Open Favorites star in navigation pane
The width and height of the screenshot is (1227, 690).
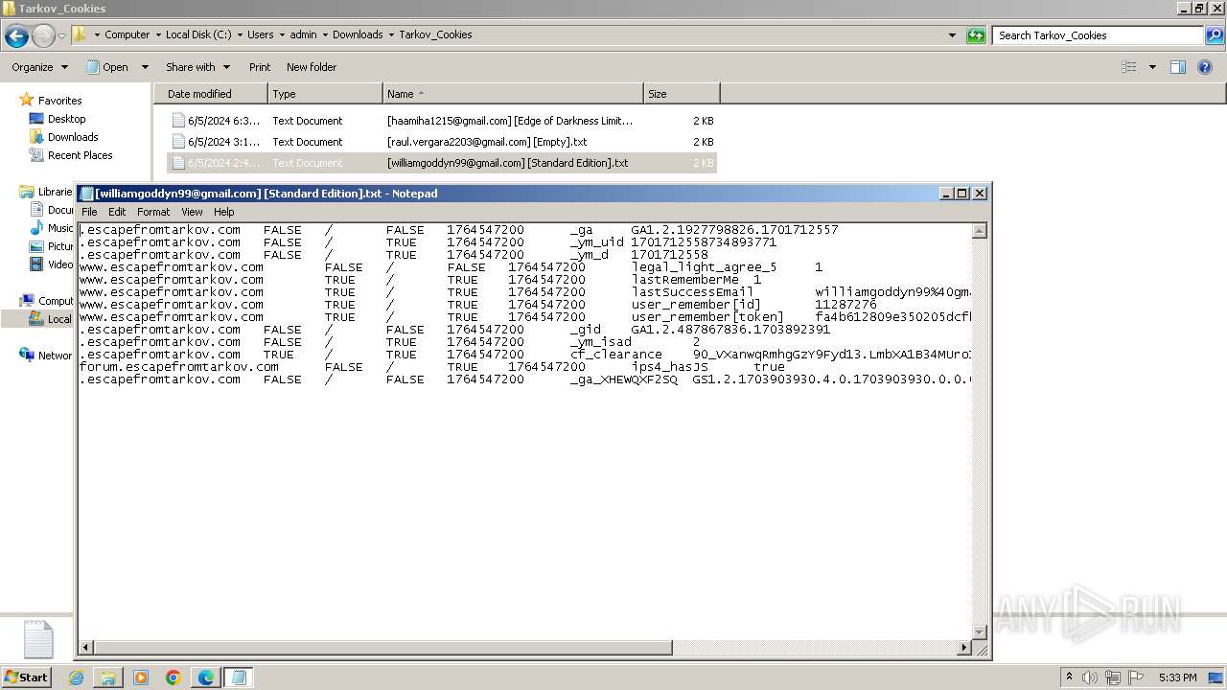click(27, 100)
